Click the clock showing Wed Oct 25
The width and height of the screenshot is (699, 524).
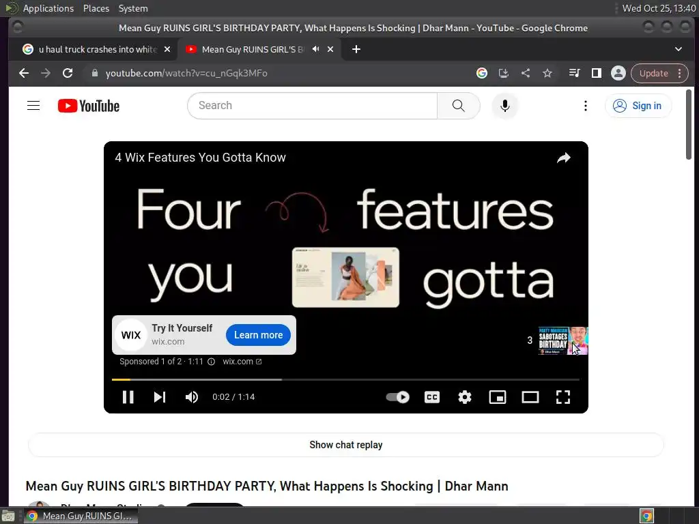click(659, 8)
